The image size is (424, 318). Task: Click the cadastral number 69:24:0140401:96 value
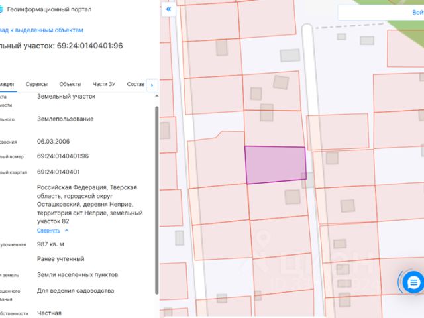coord(63,156)
